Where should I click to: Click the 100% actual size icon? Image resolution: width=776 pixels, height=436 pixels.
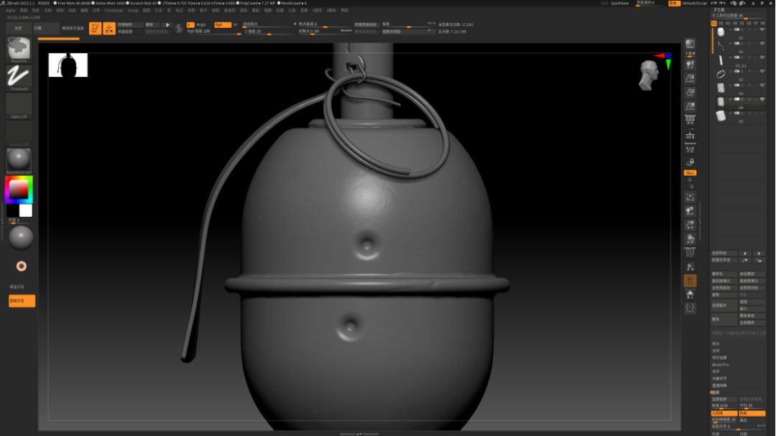pyautogui.click(x=690, y=92)
